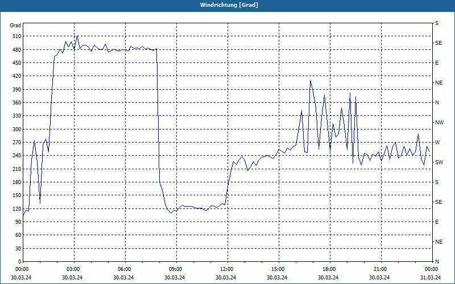
Task: Select the 'Grad' y-axis unit label
Action: pyautogui.click(x=15, y=26)
